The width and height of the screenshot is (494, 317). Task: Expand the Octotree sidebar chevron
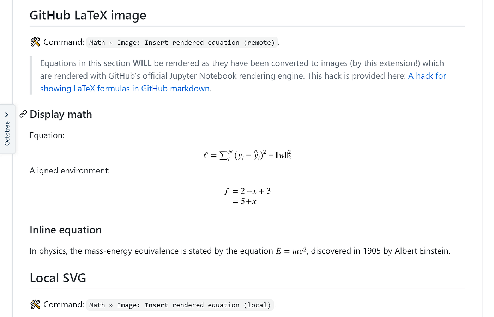(7, 115)
